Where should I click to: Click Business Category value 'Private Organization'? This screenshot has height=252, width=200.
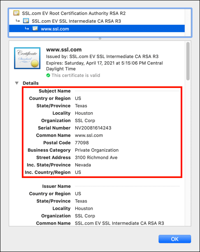pyautogui.click(x=97, y=150)
